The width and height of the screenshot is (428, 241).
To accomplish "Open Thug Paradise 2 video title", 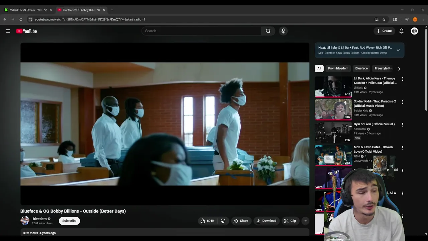I will tap(375, 103).
